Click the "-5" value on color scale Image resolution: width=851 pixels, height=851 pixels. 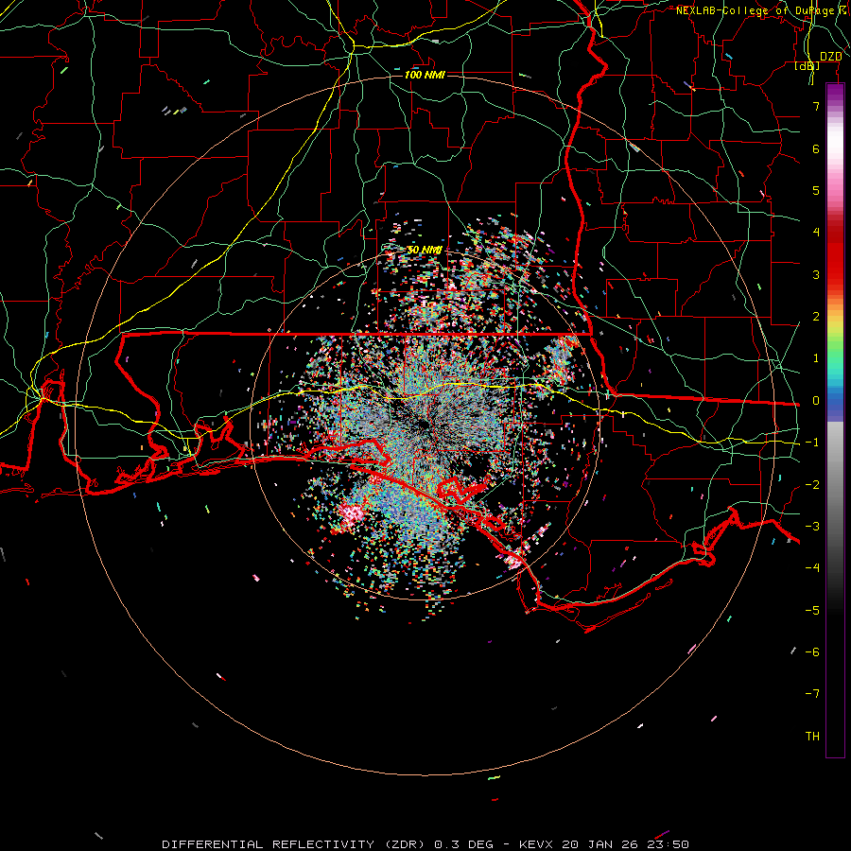812,611
